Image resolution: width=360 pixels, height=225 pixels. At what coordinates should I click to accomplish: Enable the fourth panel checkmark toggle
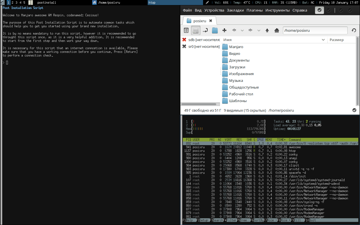click(350, 10)
